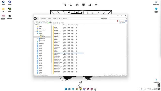Open the Help menu

click(x=50, y=21)
